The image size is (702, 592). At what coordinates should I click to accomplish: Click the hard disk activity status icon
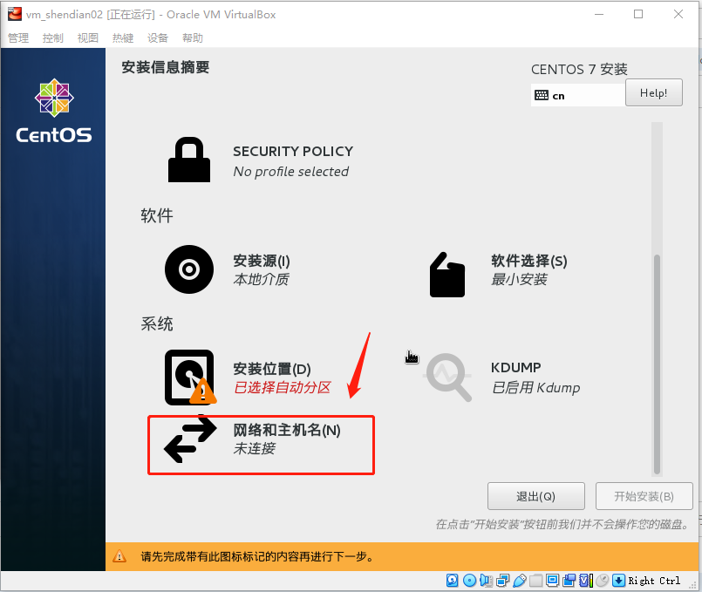453,581
